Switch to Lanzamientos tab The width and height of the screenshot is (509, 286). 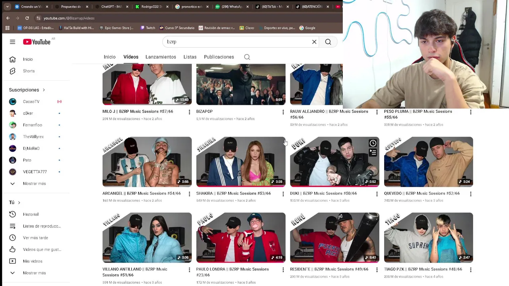click(x=161, y=57)
